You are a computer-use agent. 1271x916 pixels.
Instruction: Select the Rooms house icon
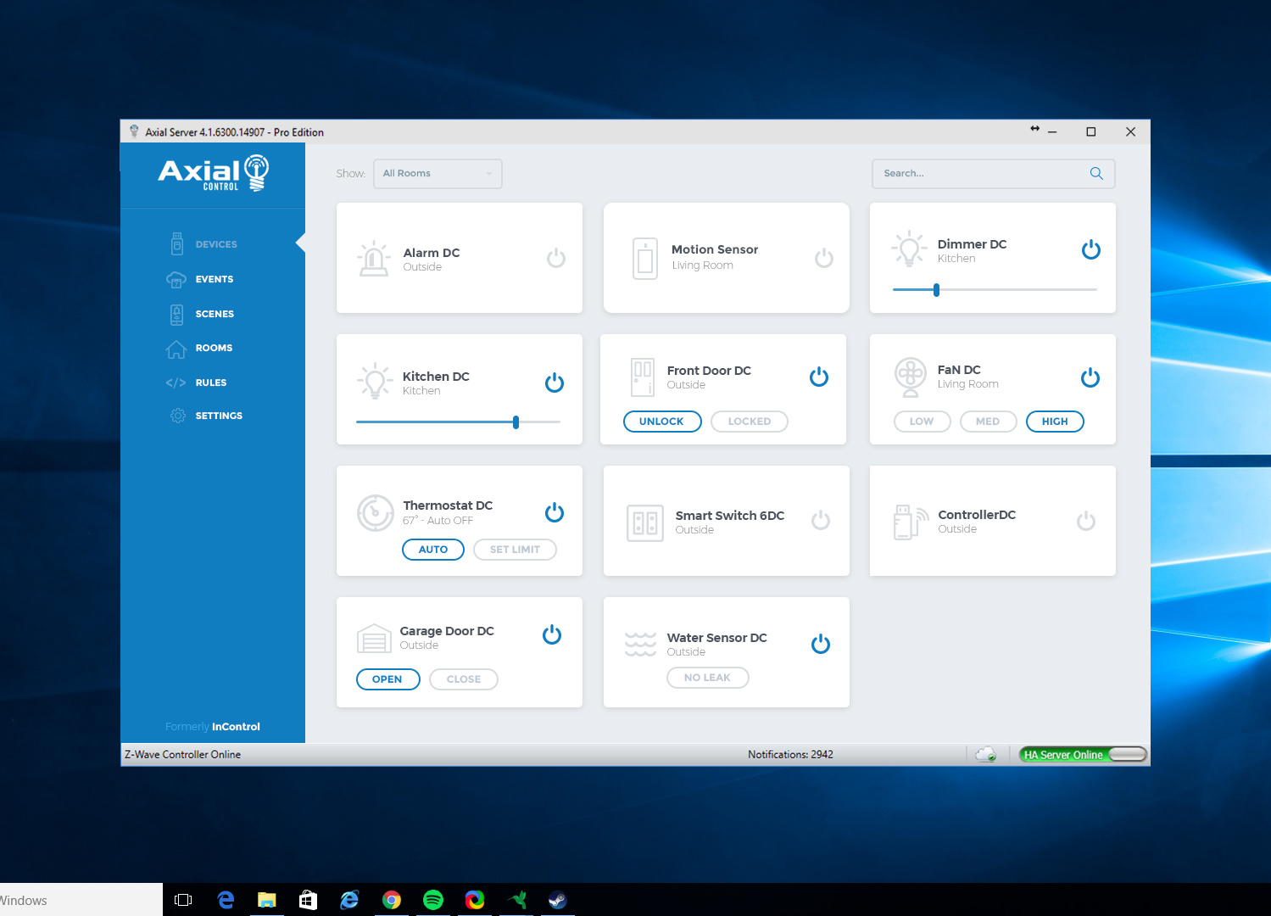click(176, 348)
